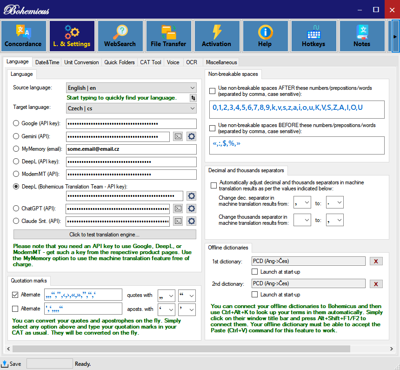
Task: Remove the 1st dictionary with red X
Action: tap(376, 261)
